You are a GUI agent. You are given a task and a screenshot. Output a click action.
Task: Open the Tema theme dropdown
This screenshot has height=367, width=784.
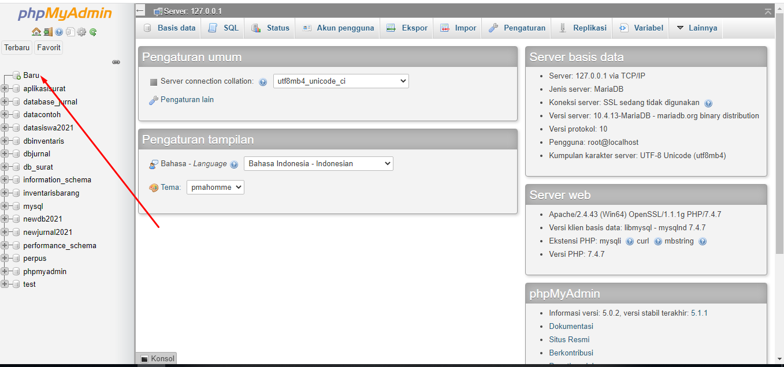click(215, 187)
